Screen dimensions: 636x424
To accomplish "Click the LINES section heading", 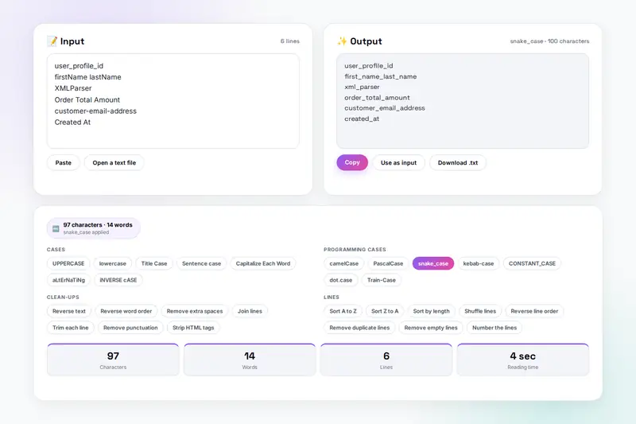I will (332, 297).
